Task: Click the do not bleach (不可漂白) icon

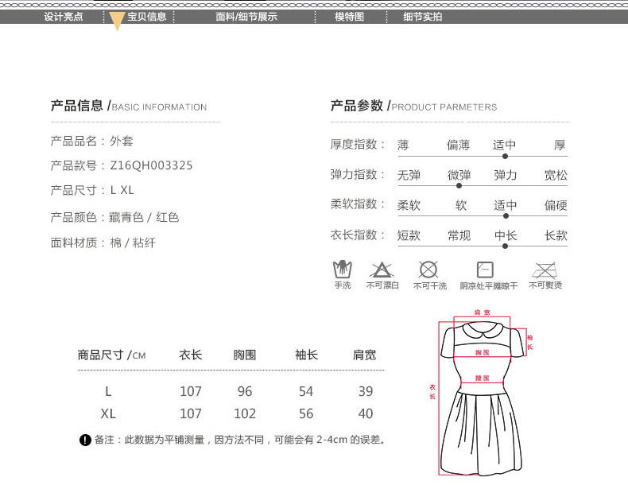Action: point(382,270)
